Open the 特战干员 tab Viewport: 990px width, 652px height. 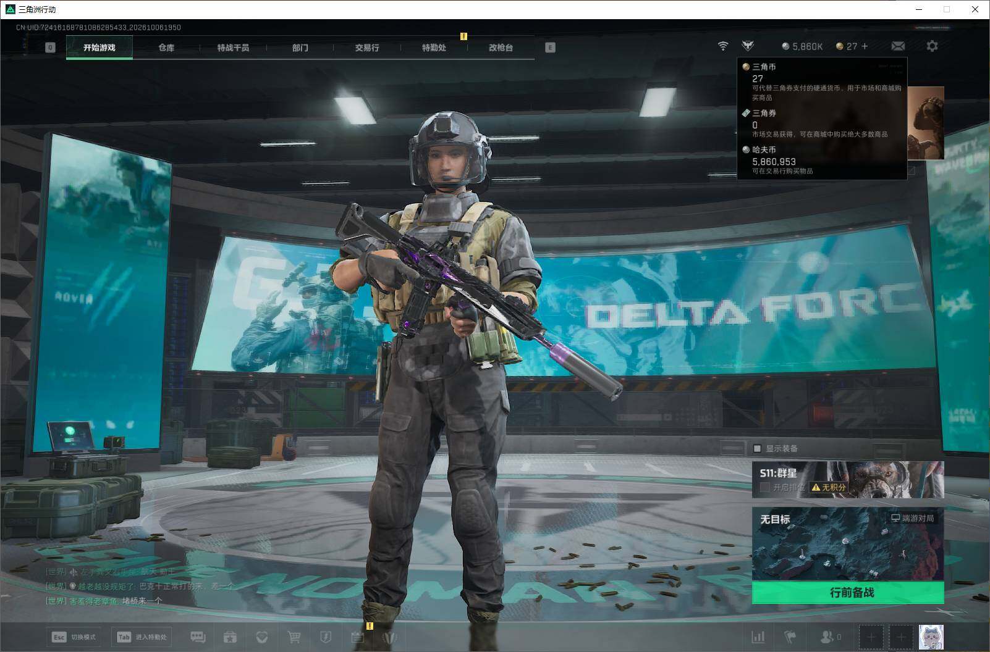233,48
